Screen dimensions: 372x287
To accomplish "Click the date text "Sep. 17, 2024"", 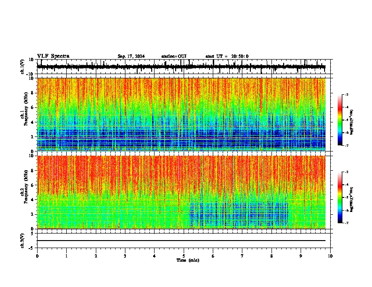I will tap(131, 56).
